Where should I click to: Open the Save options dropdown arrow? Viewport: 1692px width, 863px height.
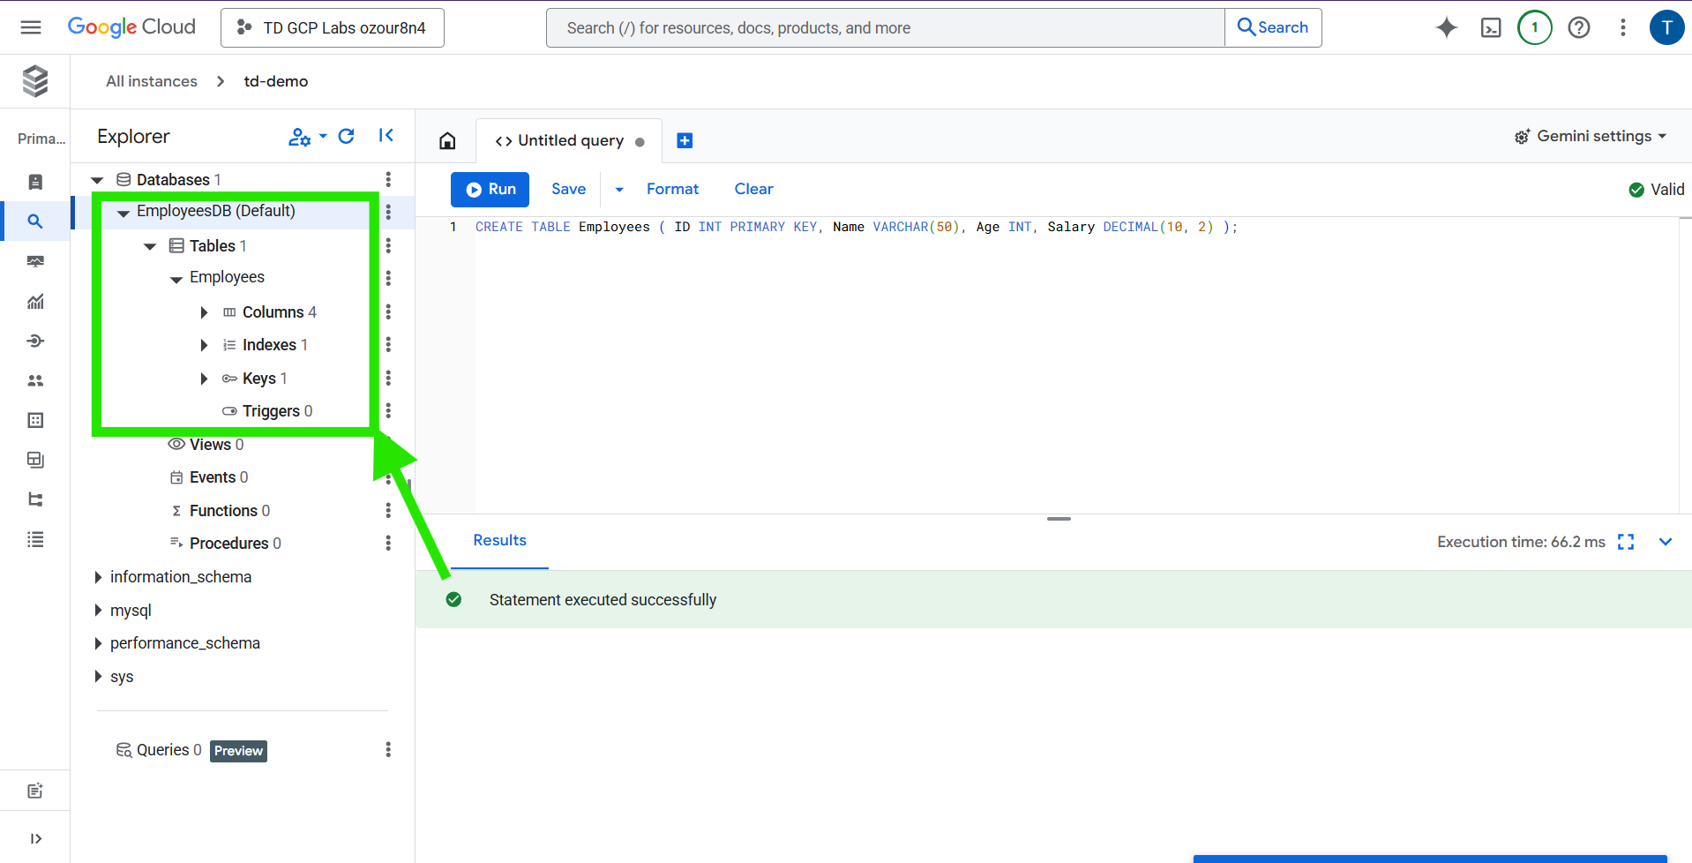[x=619, y=190]
